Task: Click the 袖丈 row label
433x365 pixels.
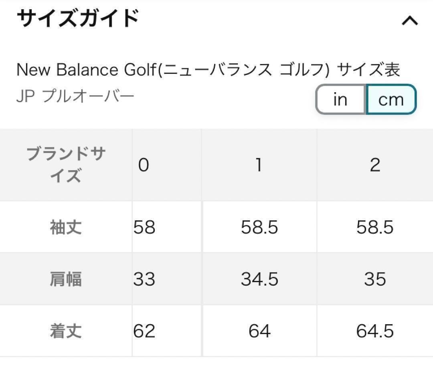Action: pyautogui.click(x=66, y=227)
